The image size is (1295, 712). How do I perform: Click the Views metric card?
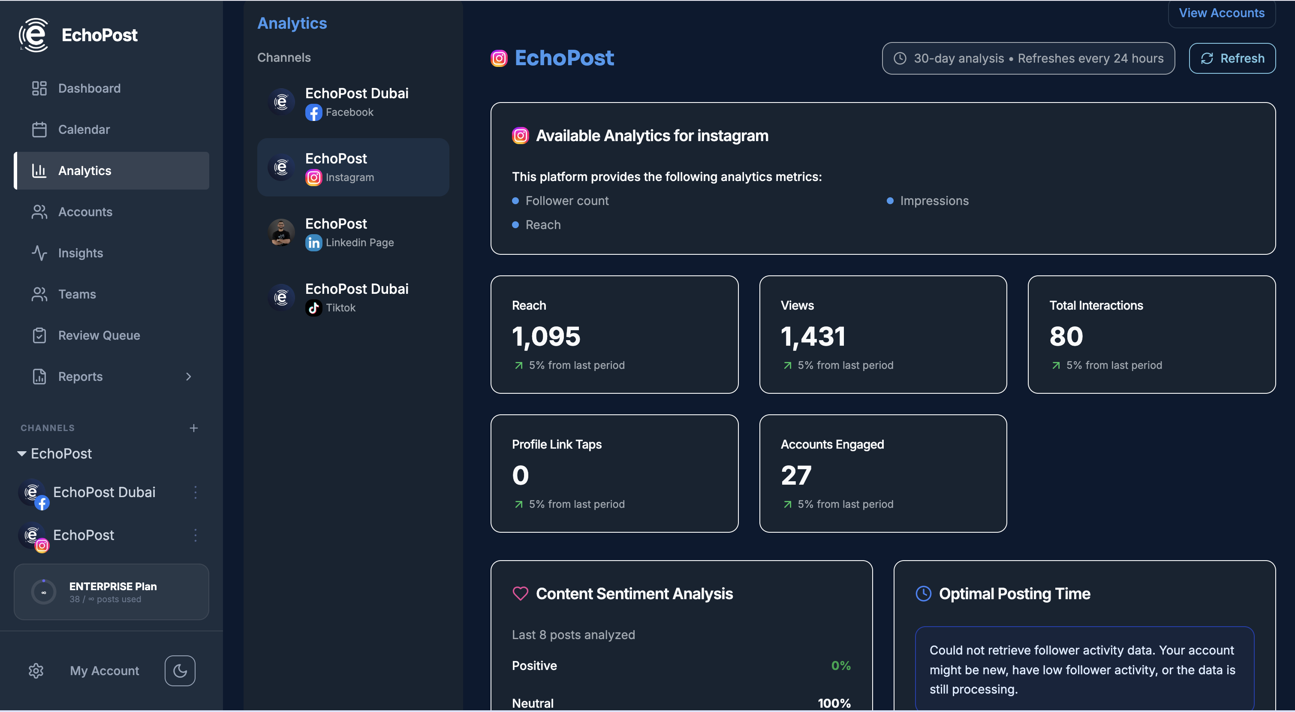tap(883, 335)
